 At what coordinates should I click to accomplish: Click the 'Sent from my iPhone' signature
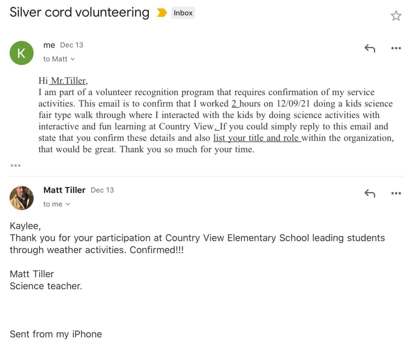click(x=56, y=334)
